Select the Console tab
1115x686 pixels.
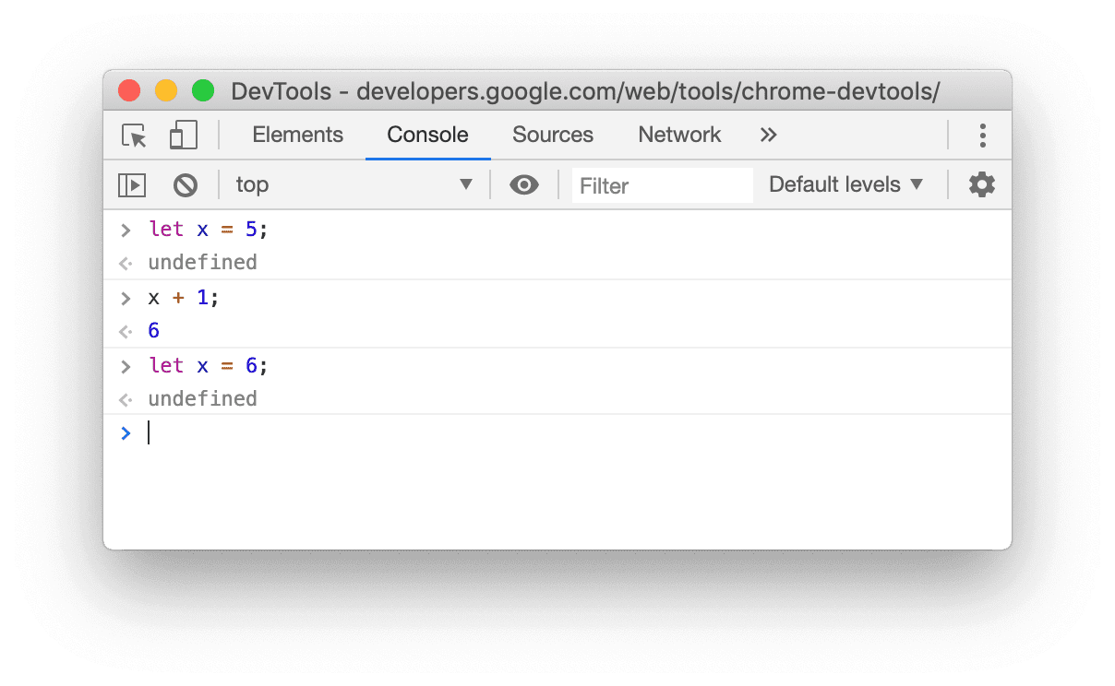(426, 135)
